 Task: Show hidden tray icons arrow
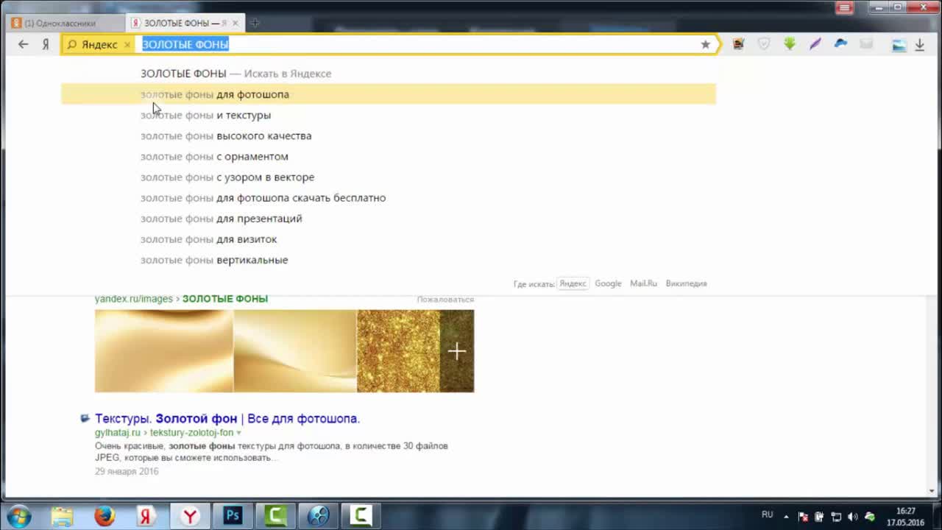786,517
